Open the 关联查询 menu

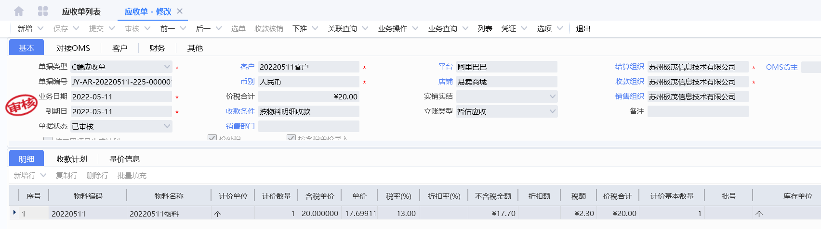pyautogui.click(x=343, y=28)
